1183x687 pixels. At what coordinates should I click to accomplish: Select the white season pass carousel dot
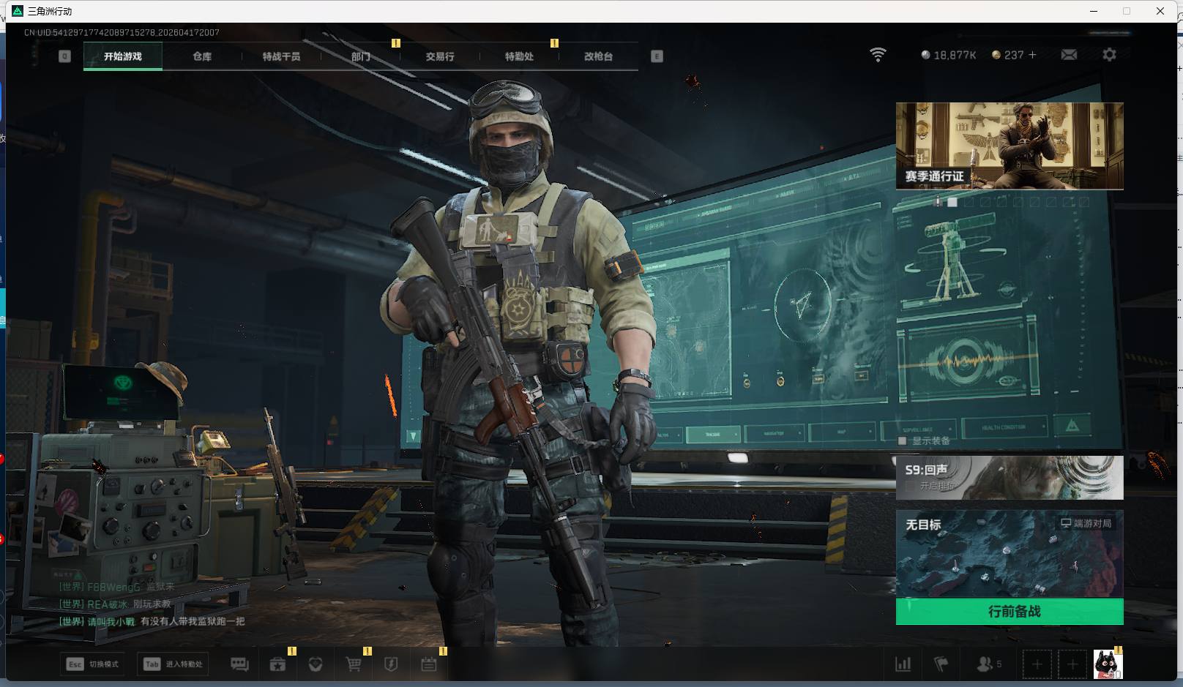[x=952, y=202]
